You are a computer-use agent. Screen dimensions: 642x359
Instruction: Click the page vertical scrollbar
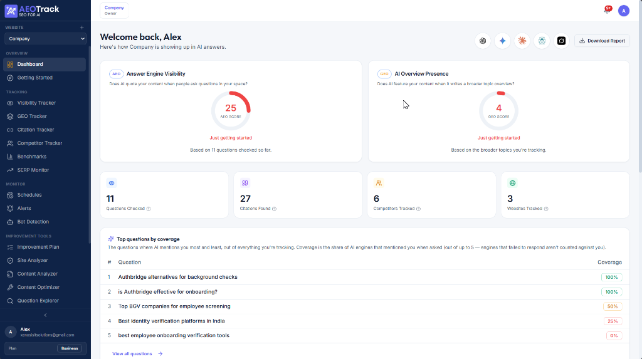pyautogui.click(x=640, y=86)
